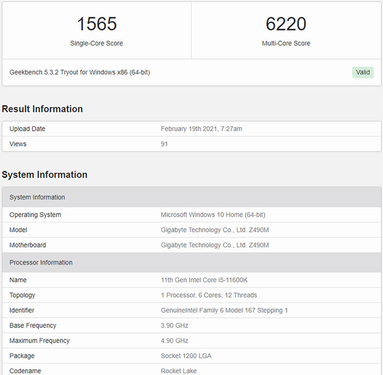Click the Single-Core Score label

(x=96, y=43)
